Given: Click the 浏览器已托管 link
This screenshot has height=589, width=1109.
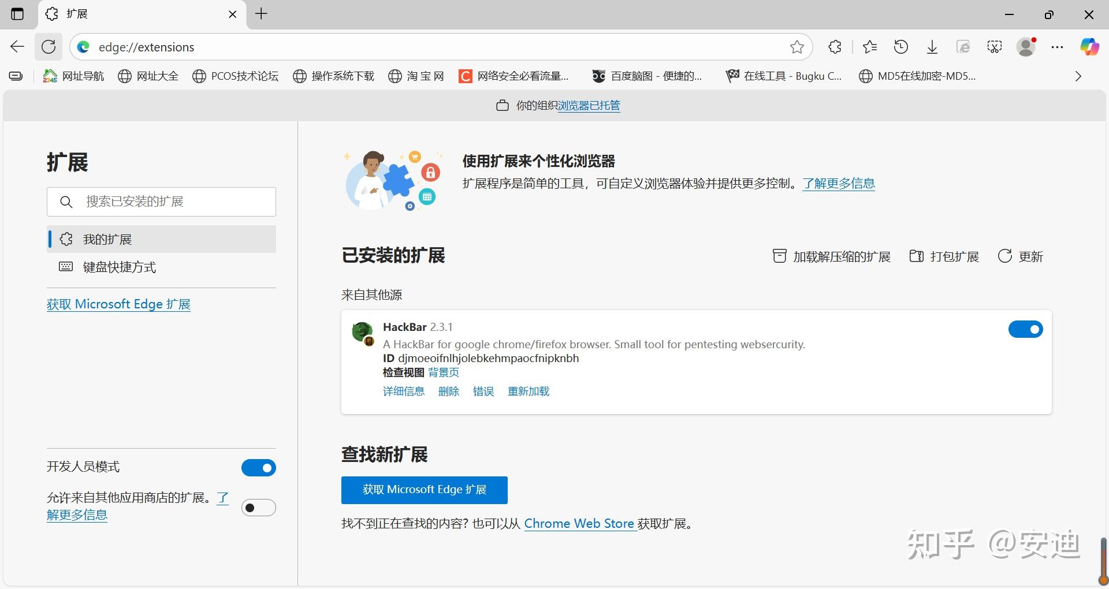Looking at the screenshot, I should click(x=589, y=106).
